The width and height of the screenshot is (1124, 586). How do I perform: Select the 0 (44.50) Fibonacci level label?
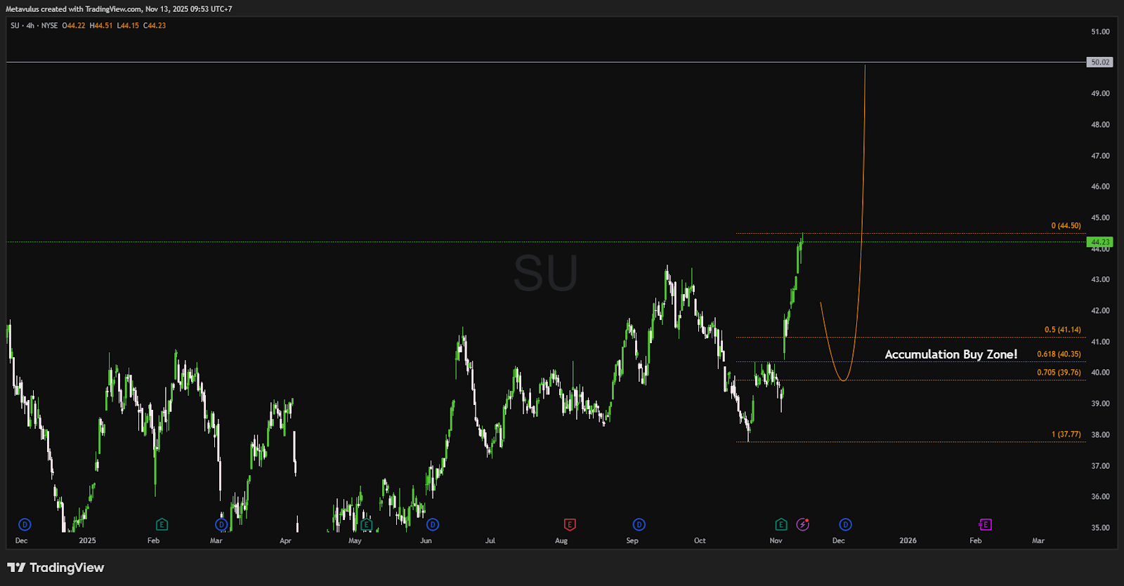pos(1066,226)
